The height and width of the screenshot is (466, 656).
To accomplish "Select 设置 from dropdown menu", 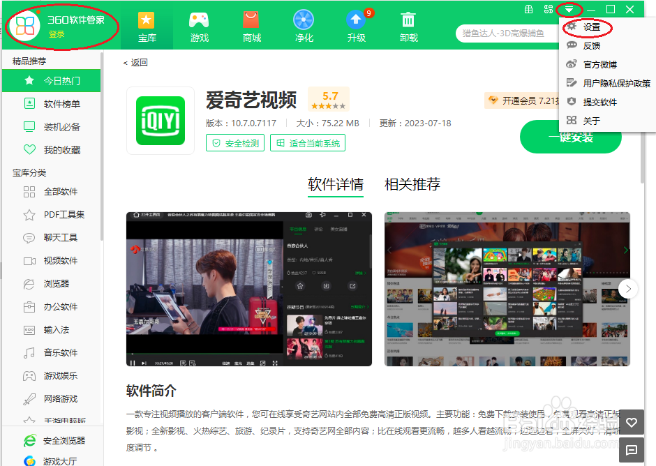I will coord(607,27).
